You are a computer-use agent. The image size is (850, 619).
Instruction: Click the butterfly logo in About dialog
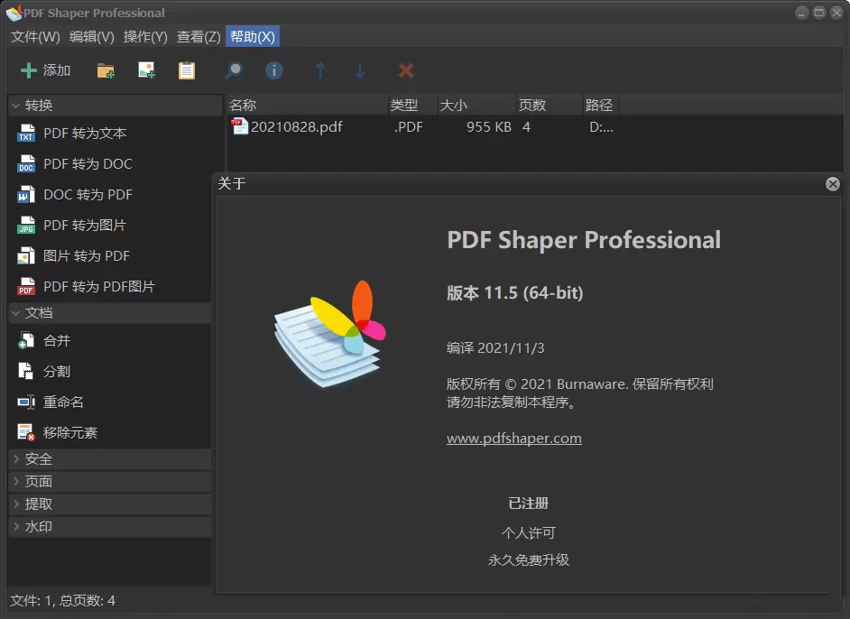[x=329, y=333]
